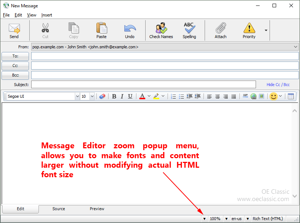Open the emoticon dropdown arrow
300x223 pixels.
[280, 96]
